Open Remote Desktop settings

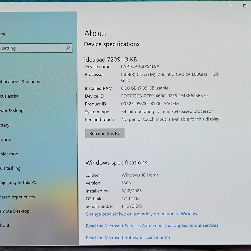[x=15, y=211]
